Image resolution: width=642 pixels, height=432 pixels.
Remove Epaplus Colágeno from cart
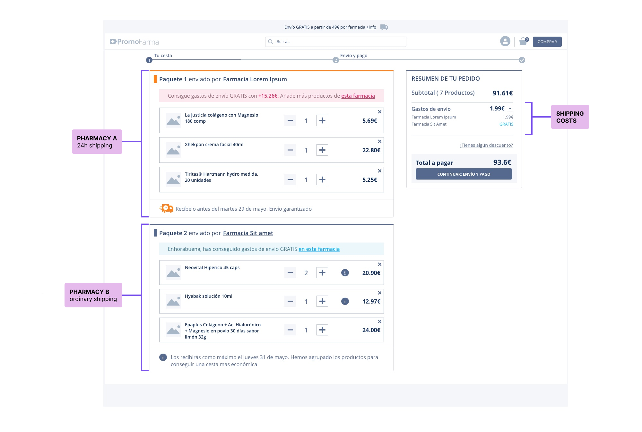pos(380,322)
